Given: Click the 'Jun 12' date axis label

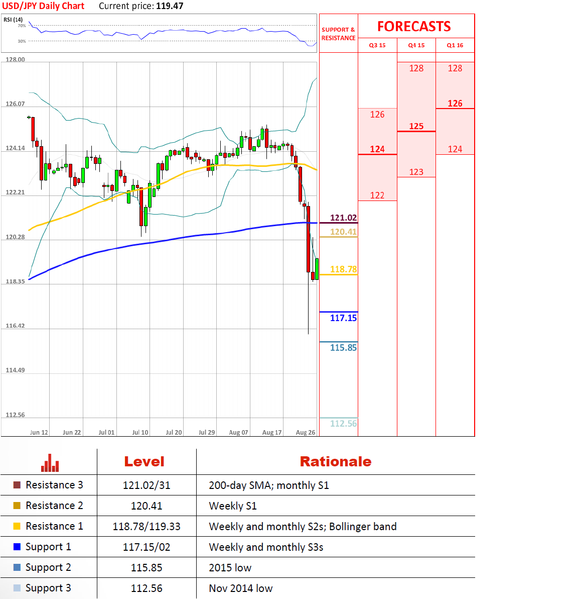Looking at the screenshot, I should (x=39, y=433).
